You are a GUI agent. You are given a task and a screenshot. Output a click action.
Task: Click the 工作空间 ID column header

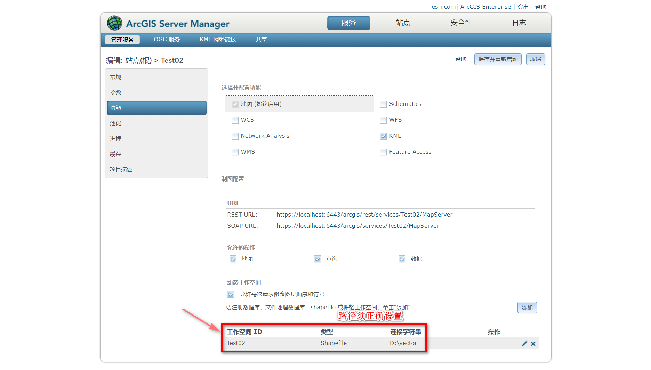[244, 332]
